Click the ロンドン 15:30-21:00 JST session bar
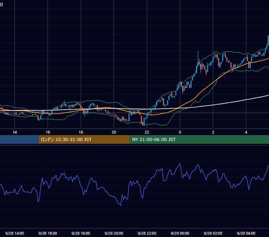 pos(84,139)
